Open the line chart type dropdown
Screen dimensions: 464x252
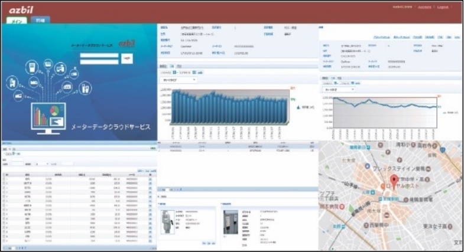[x=337, y=90]
